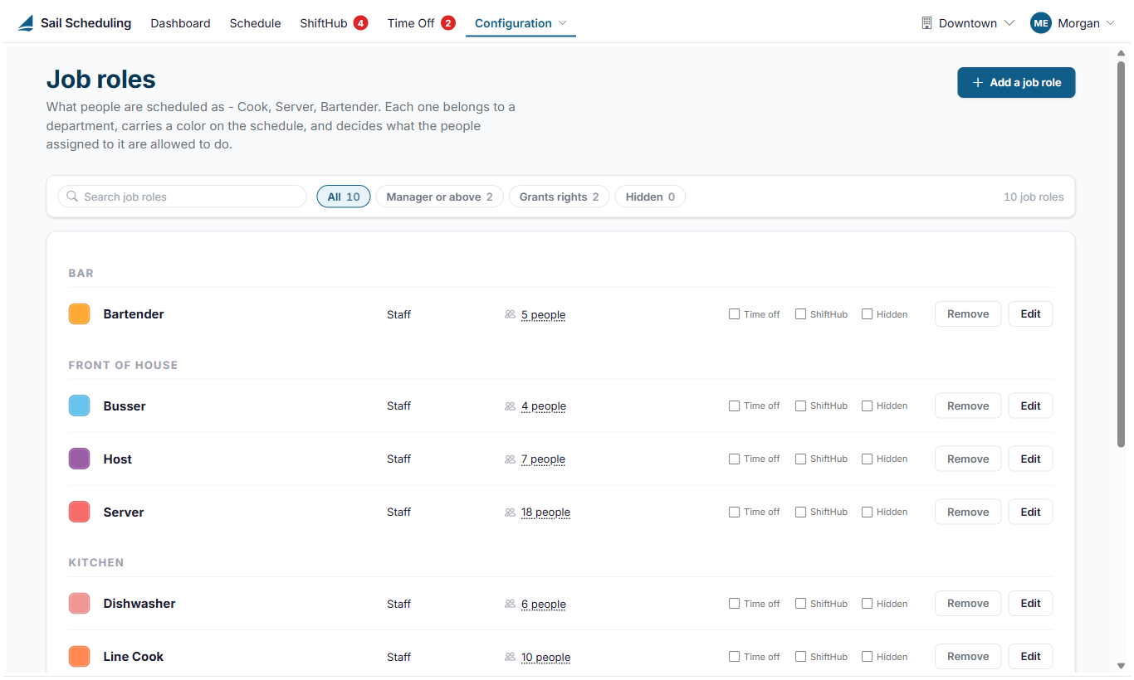Click the ShiftHub red notification badge
1134x680 pixels.
pos(360,23)
